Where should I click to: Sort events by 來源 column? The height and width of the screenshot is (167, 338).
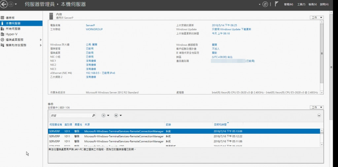tap(87, 124)
